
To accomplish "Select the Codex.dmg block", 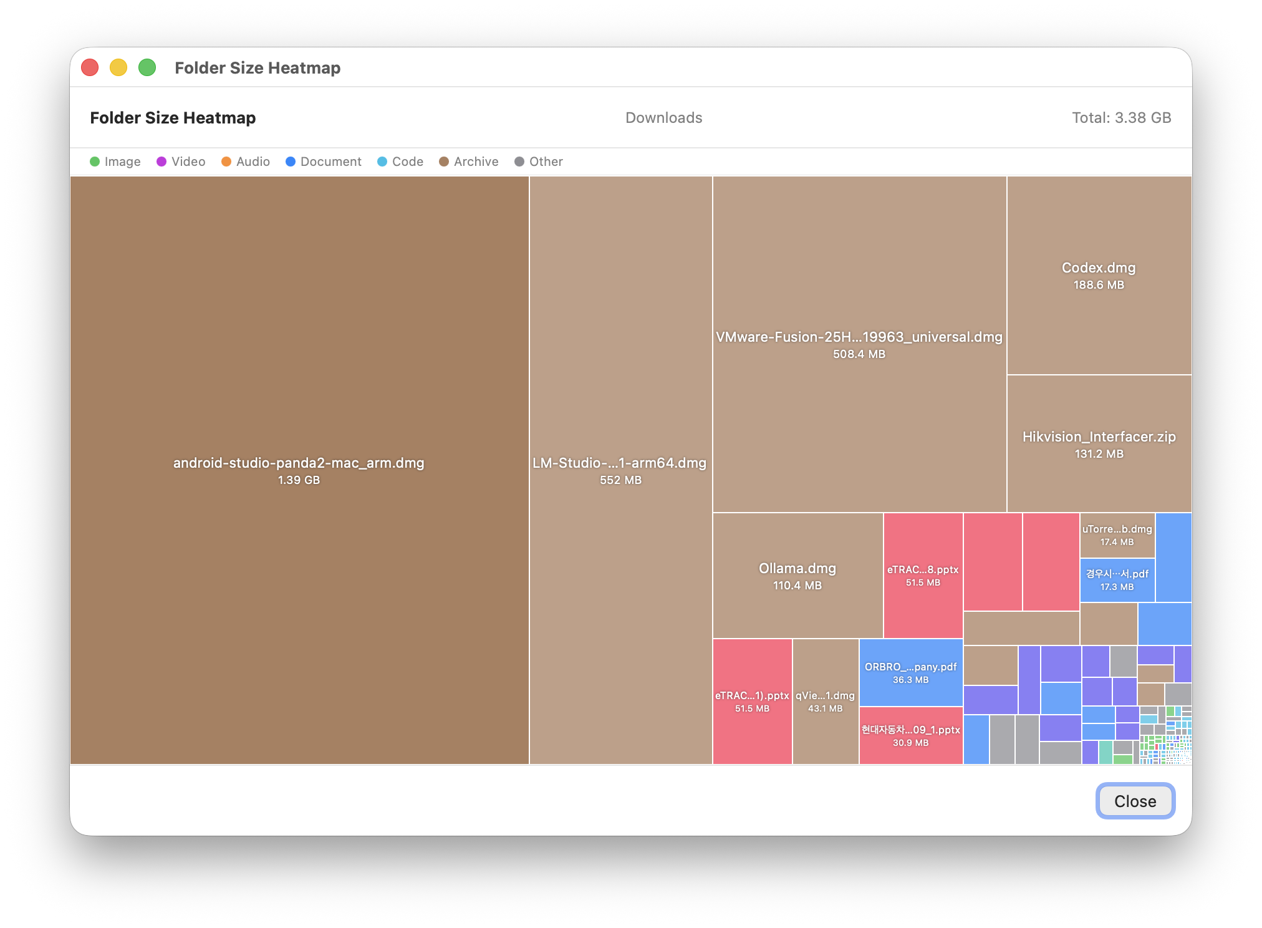I will coord(1099,275).
